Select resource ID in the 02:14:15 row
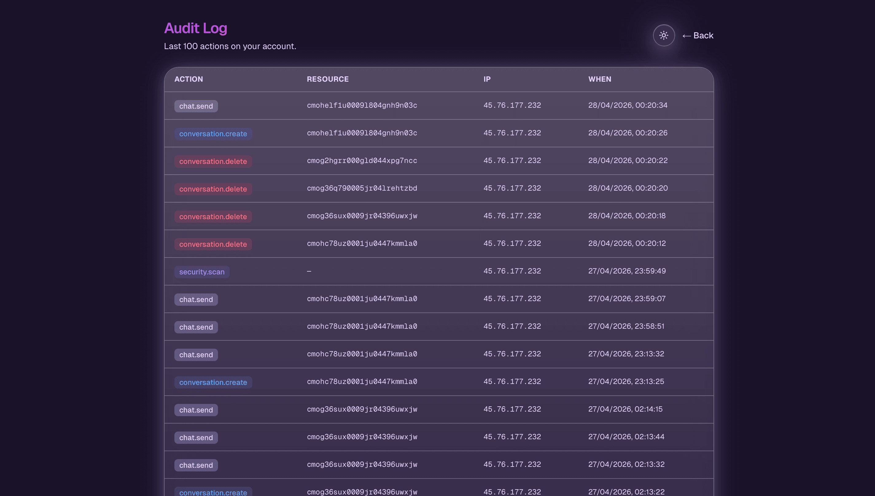 coord(362,409)
